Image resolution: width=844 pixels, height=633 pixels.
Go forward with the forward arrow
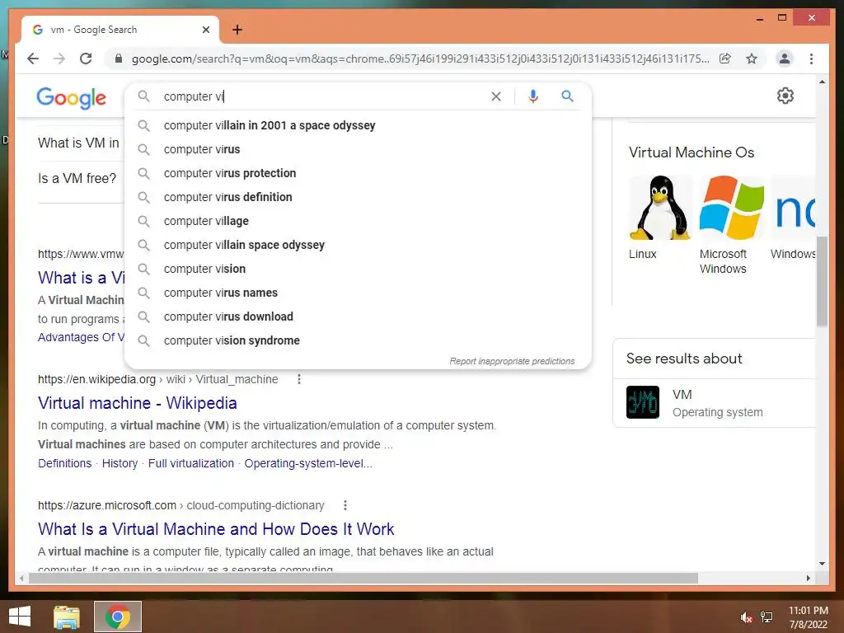click(x=59, y=59)
